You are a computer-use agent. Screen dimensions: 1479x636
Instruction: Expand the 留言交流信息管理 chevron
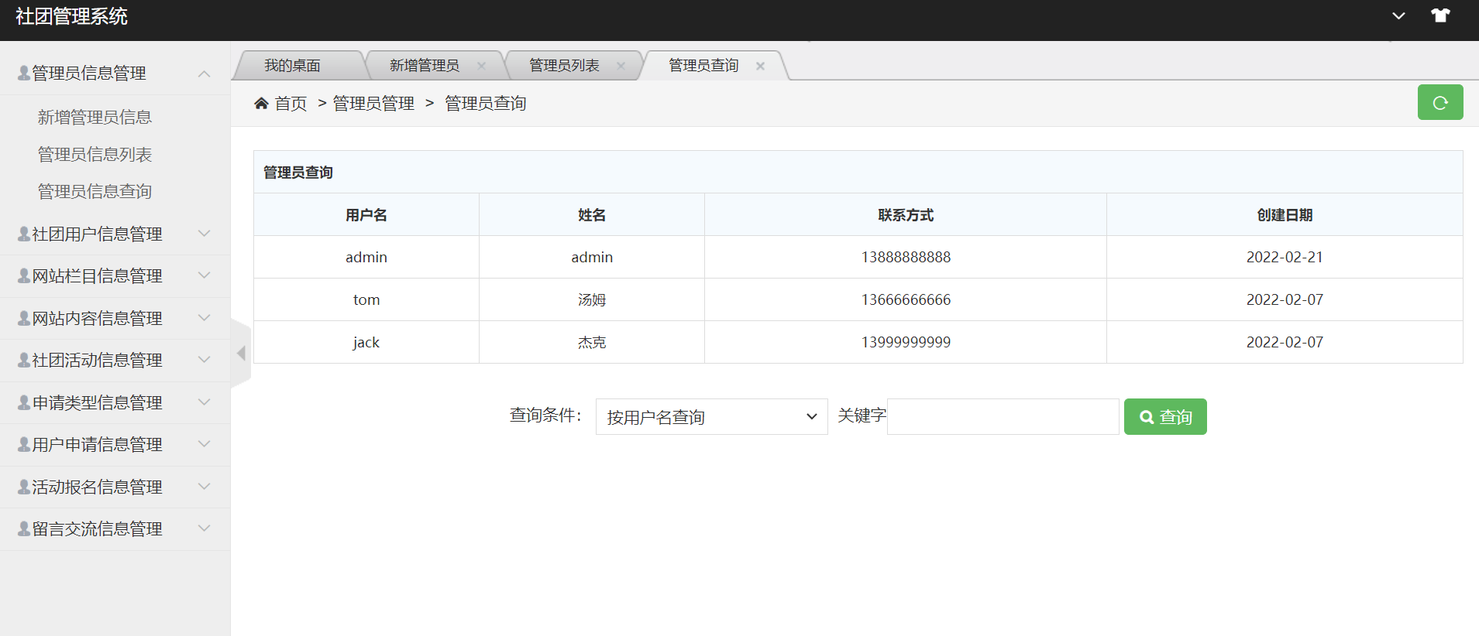tap(205, 528)
